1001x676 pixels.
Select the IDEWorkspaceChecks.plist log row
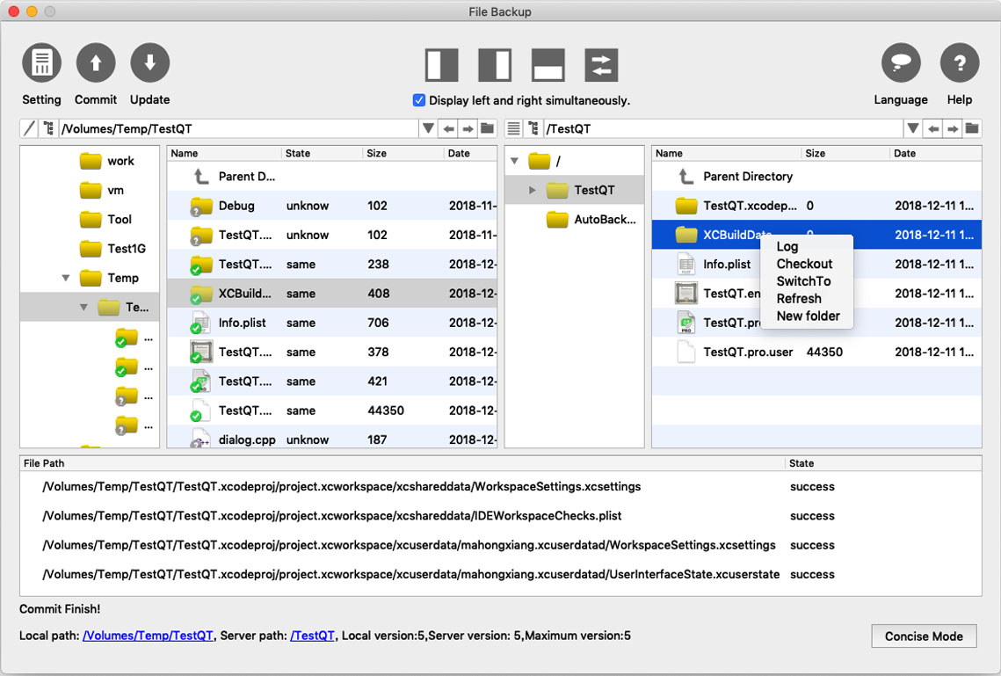501,516
